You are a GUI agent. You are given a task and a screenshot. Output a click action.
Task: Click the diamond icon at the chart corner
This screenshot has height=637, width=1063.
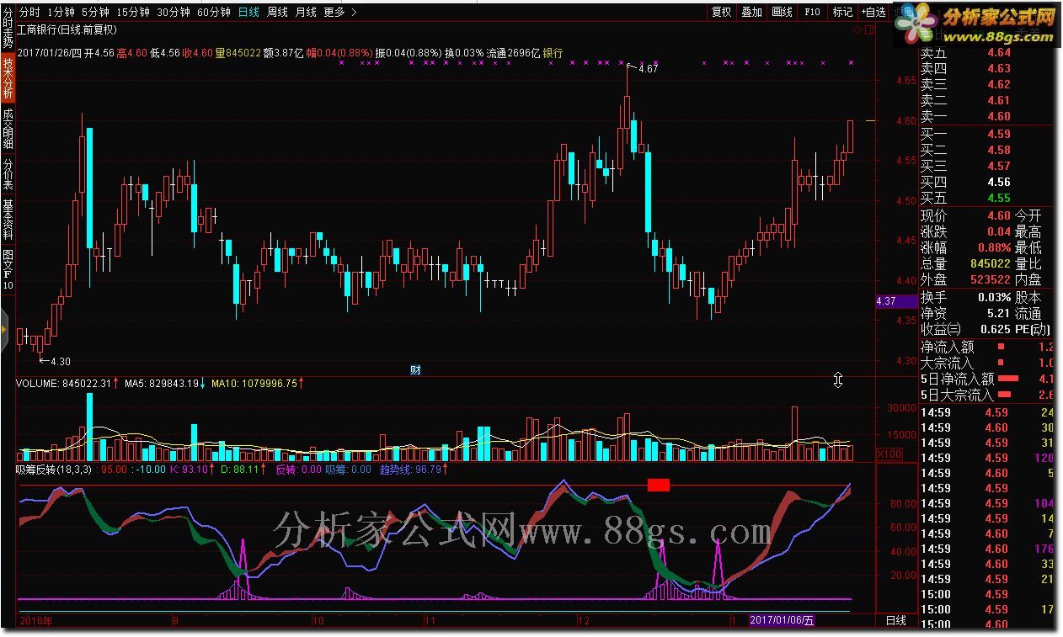coord(857,29)
